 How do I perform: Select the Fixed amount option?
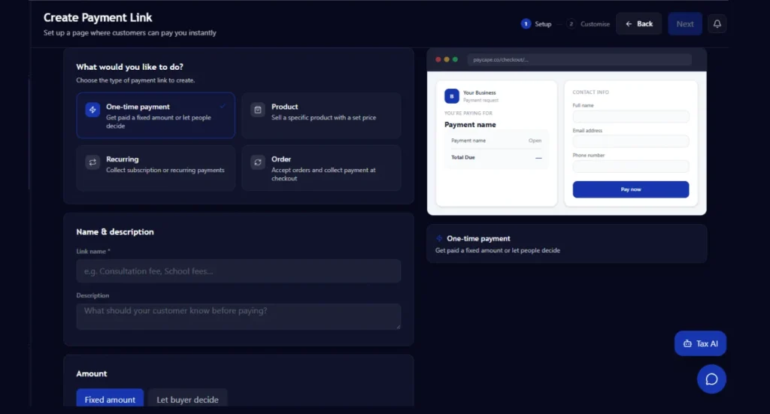[110, 399]
